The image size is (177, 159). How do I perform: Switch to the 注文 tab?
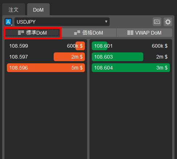13,10
